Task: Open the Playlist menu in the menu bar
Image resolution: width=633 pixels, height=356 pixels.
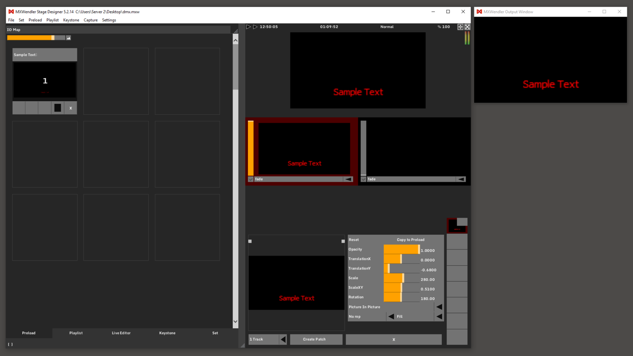Action: [52, 20]
